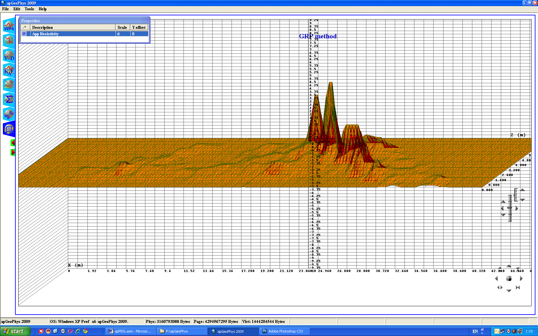Click the highlighted chip 3D view icon
The height and width of the screenshot is (336, 538).
tap(9, 129)
